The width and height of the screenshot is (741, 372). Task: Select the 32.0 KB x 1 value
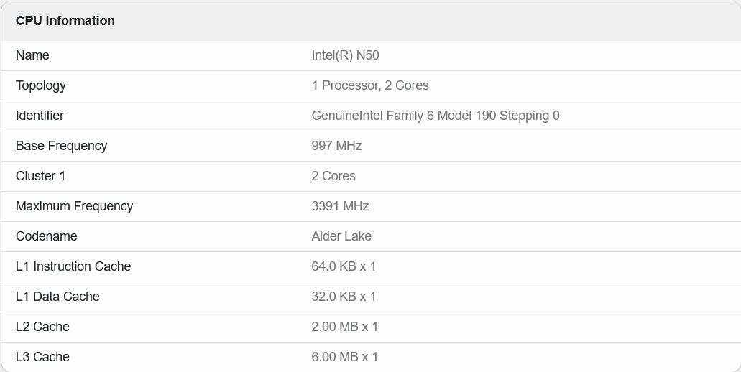coord(344,297)
